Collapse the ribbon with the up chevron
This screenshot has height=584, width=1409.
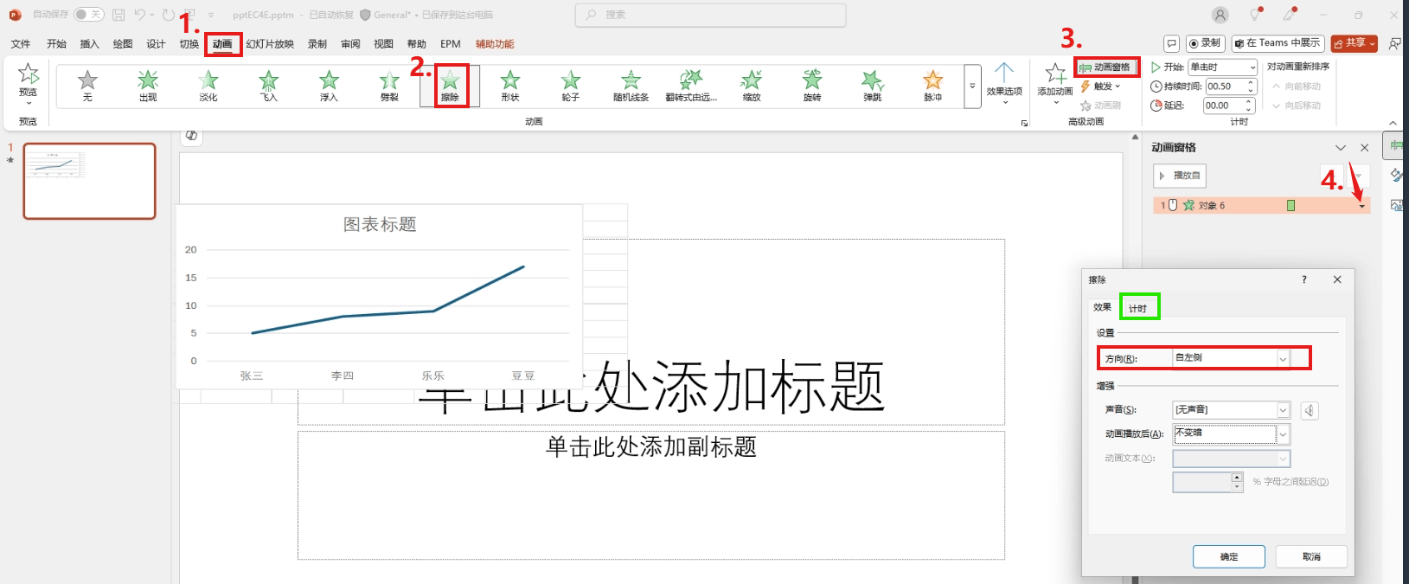pyautogui.click(x=1393, y=123)
